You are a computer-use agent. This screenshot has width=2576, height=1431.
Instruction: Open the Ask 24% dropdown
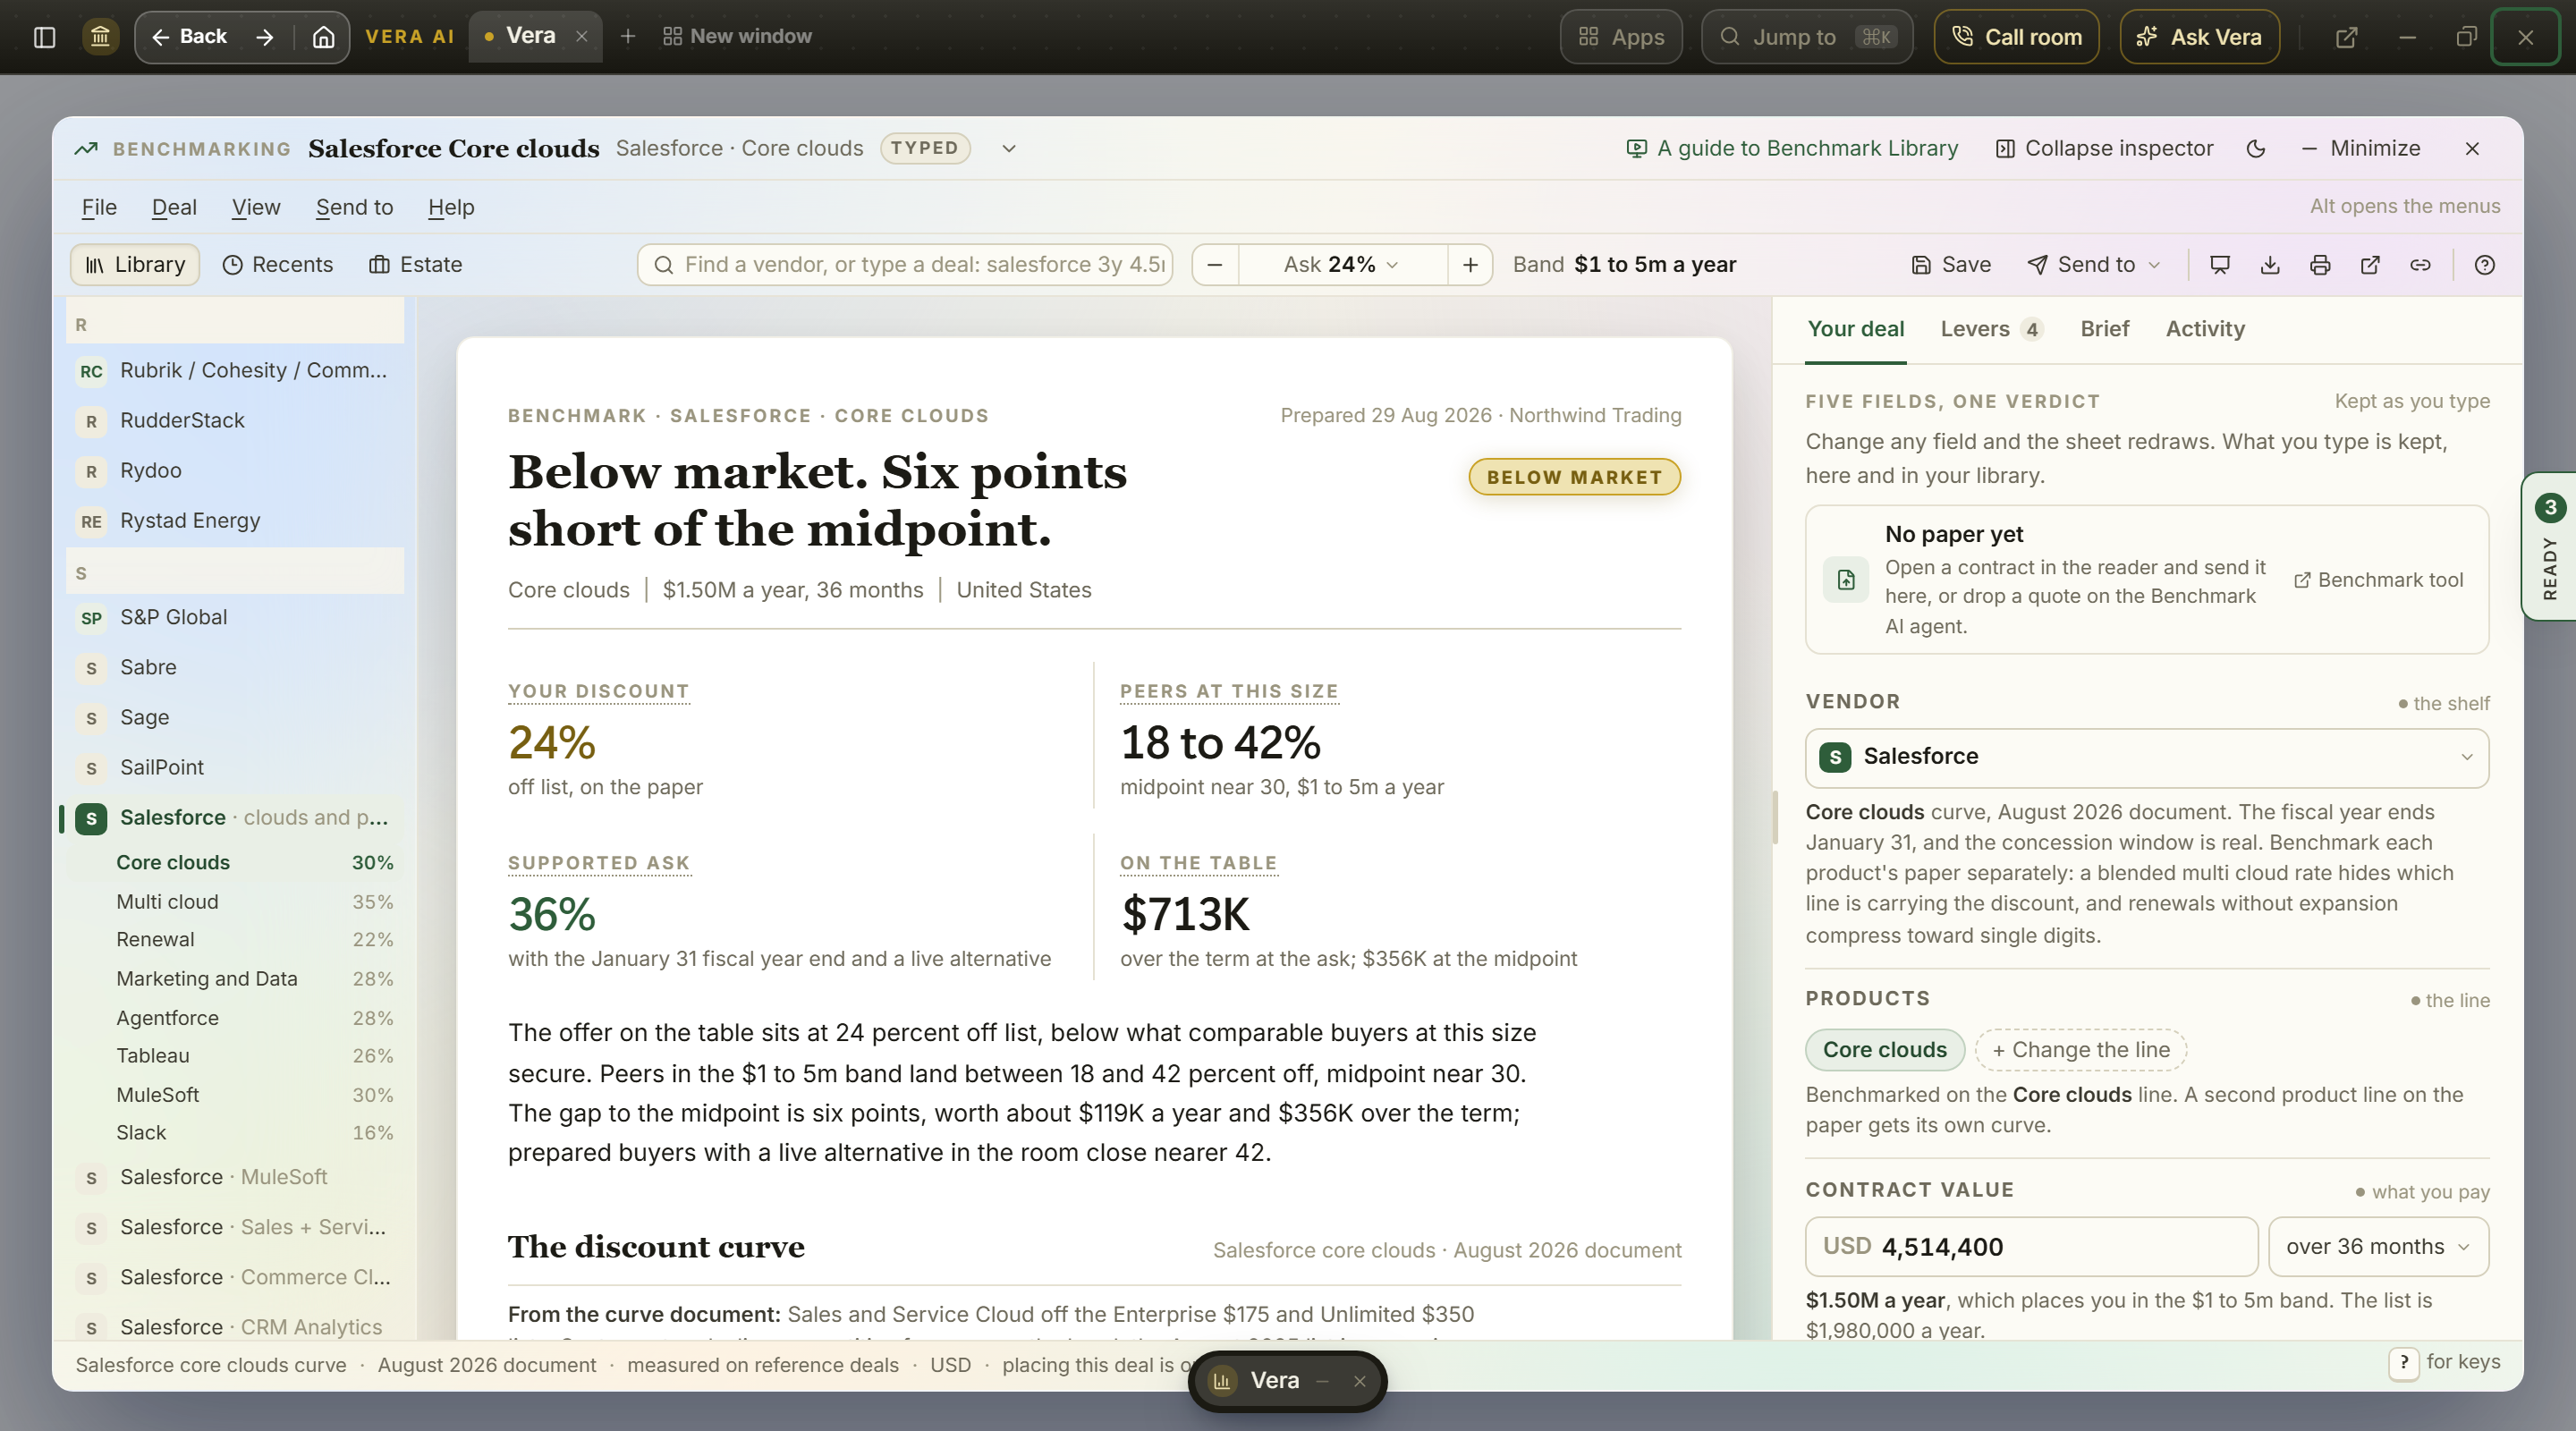pos(1342,264)
